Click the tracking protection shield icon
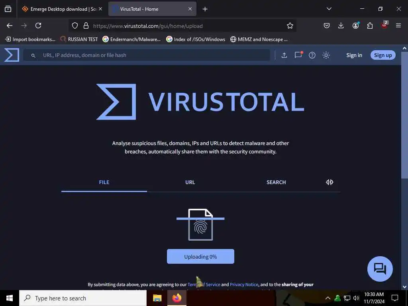Image resolution: width=408 pixels, height=306 pixels. pyautogui.click(x=75, y=25)
